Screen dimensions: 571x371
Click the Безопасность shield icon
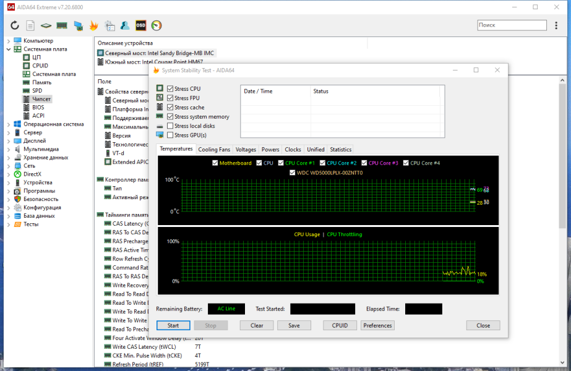pyautogui.click(x=17, y=199)
